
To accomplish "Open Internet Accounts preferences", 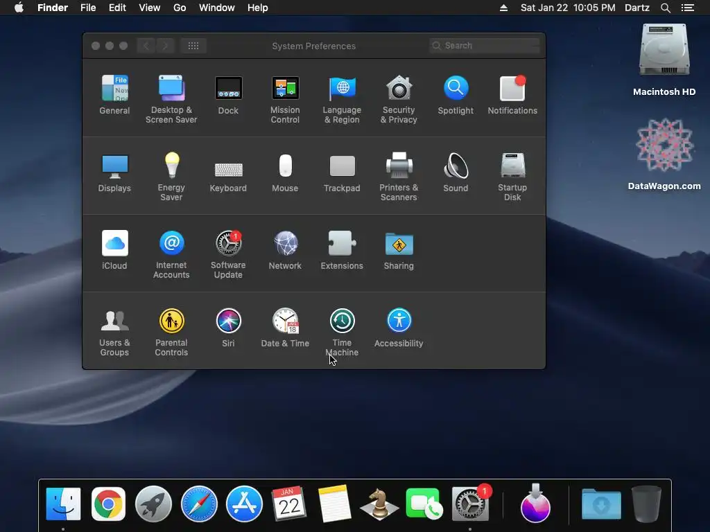I will 171,254.
